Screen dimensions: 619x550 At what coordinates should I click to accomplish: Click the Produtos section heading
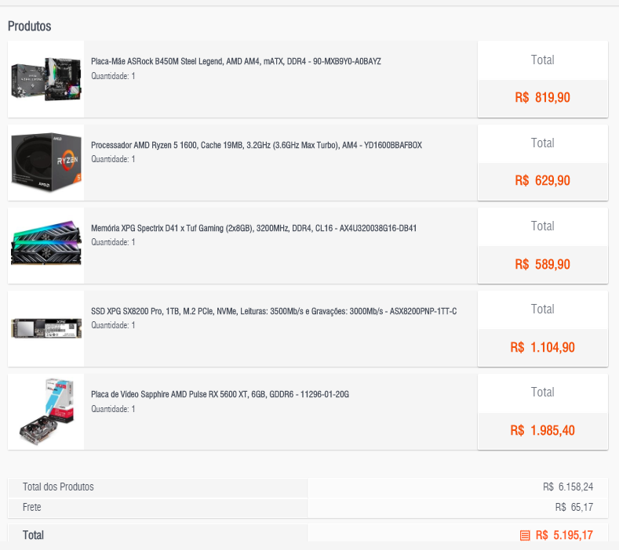coord(30,26)
